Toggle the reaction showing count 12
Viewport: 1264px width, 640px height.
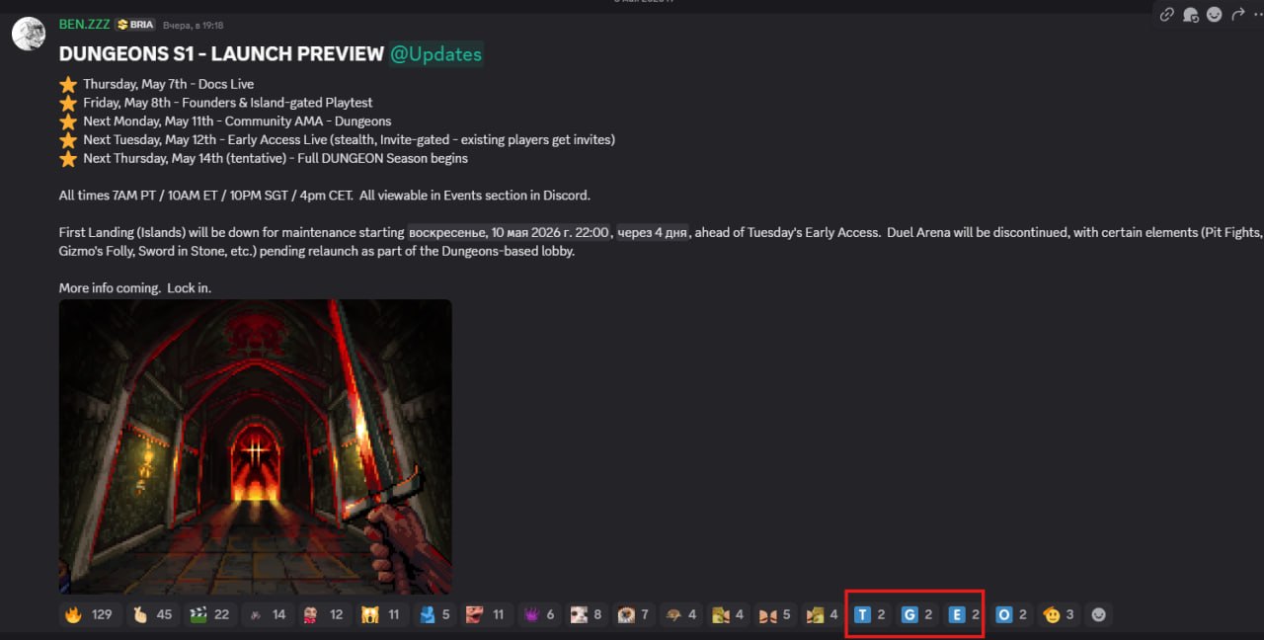point(325,614)
